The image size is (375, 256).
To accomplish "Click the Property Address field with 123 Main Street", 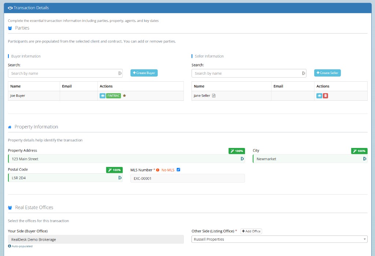I will pos(126,159).
